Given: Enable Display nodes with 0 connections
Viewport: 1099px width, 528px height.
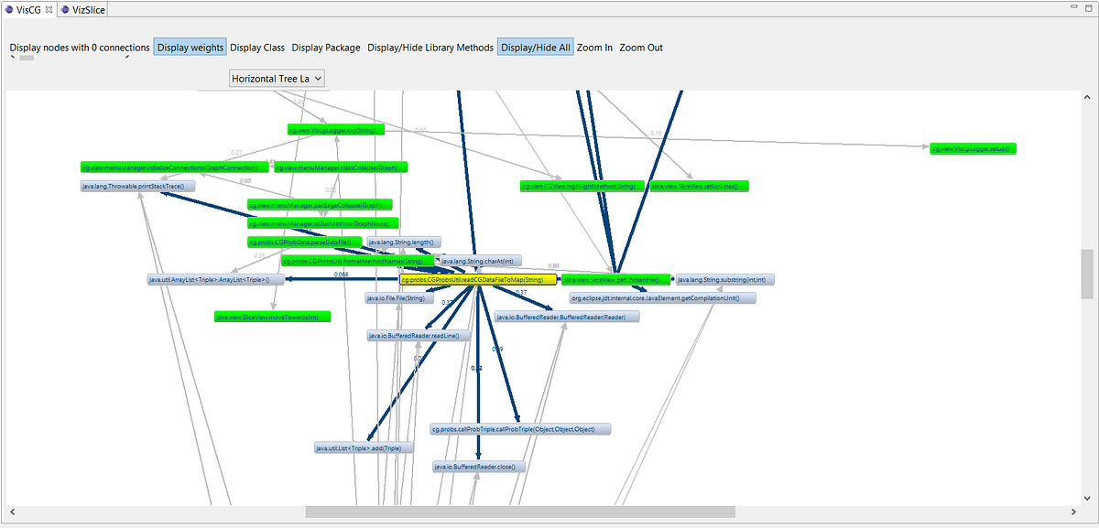Looking at the screenshot, I should click(x=79, y=47).
